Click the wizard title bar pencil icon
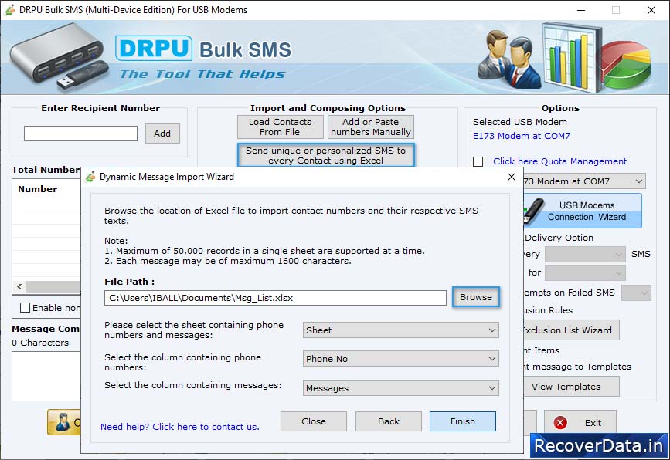The width and height of the screenshot is (670, 460). [90, 177]
